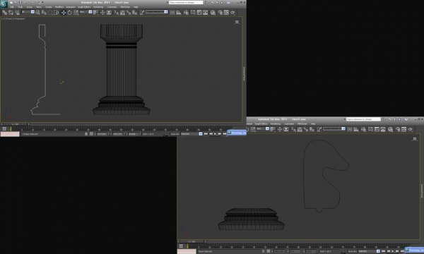This screenshot has width=424, height=254.
Task: Toggle Spinner Snap in rook window toolbar
Action: point(134,13)
